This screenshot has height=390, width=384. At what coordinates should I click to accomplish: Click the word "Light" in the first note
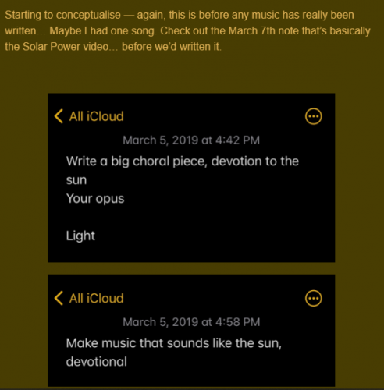coord(80,236)
